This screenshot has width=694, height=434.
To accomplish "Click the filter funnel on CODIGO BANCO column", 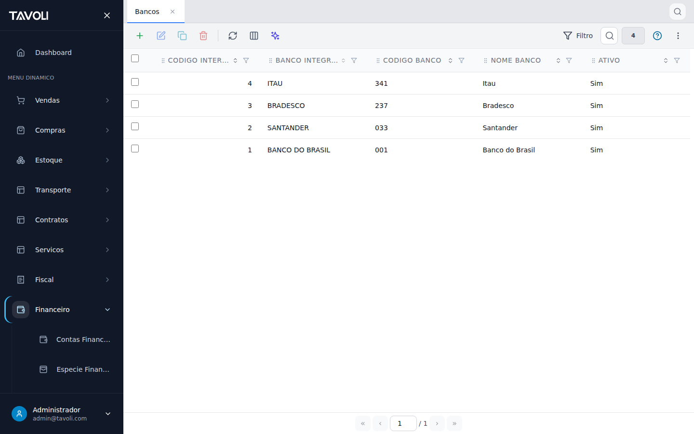I will [x=461, y=60].
